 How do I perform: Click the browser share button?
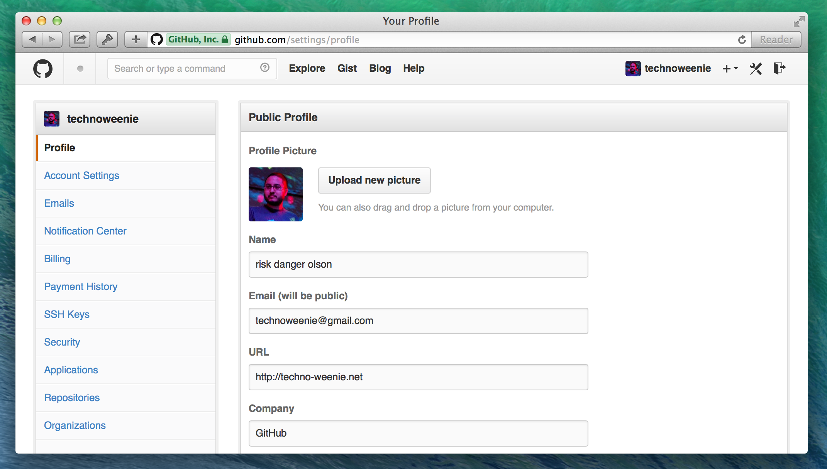[x=80, y=39]
